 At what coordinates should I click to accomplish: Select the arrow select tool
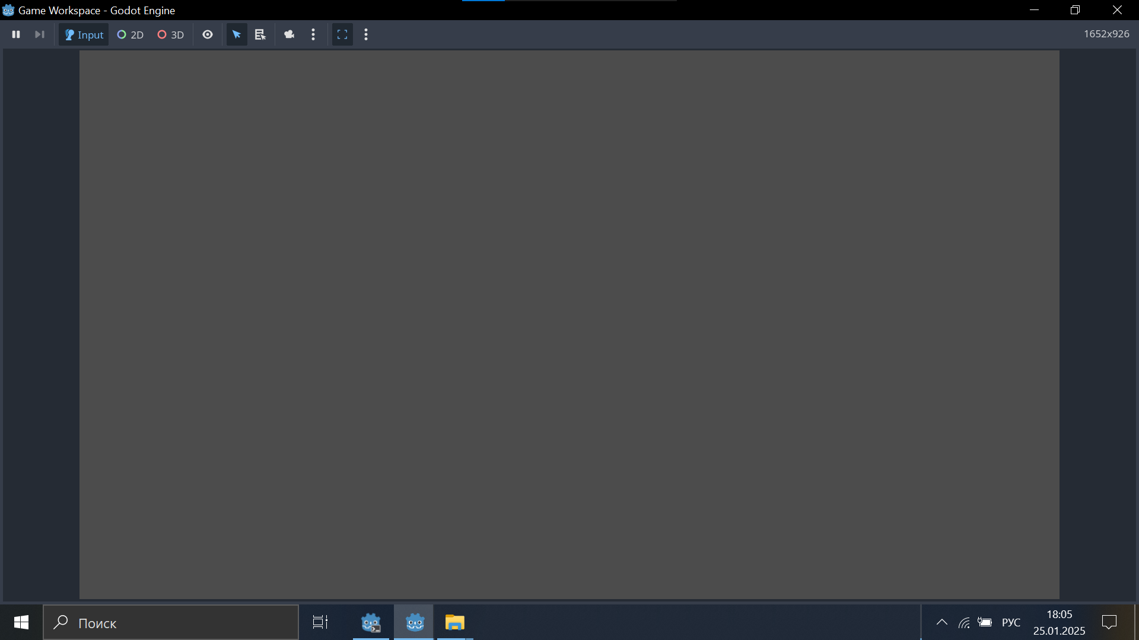click(237, 34)
